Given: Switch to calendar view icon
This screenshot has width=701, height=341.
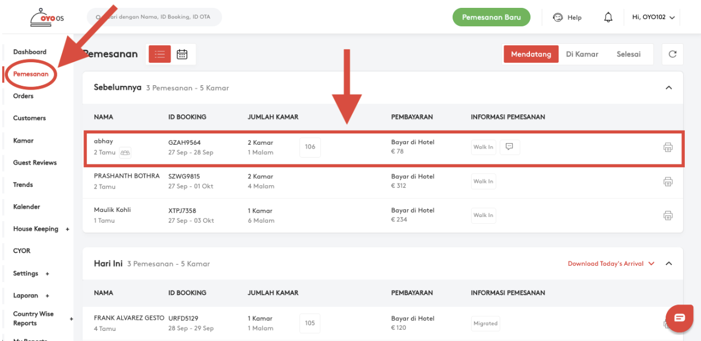Looking at the screenshot, I should (182, 54).
